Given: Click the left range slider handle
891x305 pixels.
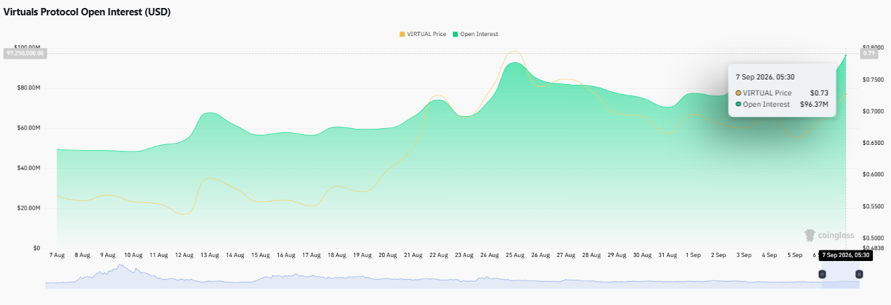Looking at the screenshot, I should 822,274.
